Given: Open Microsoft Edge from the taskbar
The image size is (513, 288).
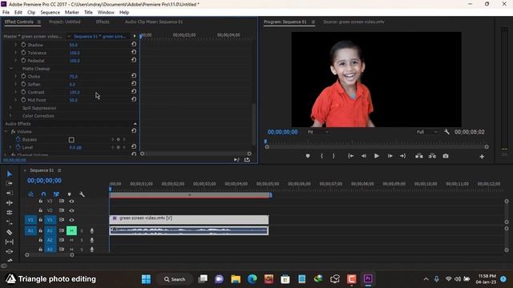Looking at the screenshot, I should pyautogui.click(x=252, y=279).
